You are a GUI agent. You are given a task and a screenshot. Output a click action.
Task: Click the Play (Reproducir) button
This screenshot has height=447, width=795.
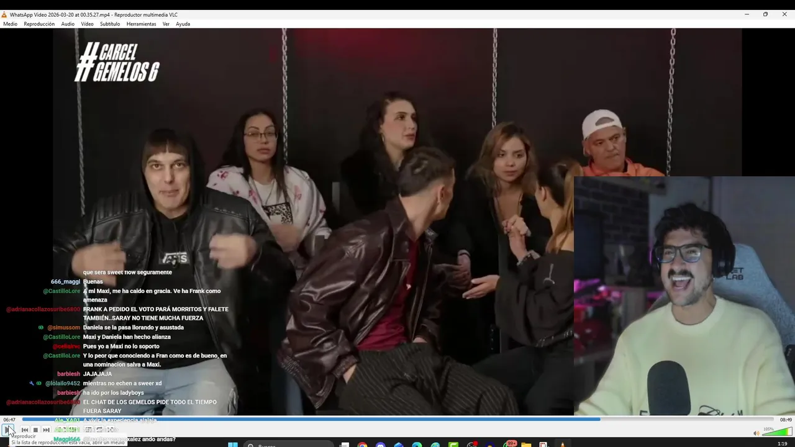click(x=8, y=429)
